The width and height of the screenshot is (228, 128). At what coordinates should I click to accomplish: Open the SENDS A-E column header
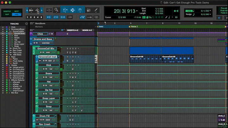point(87,30)
